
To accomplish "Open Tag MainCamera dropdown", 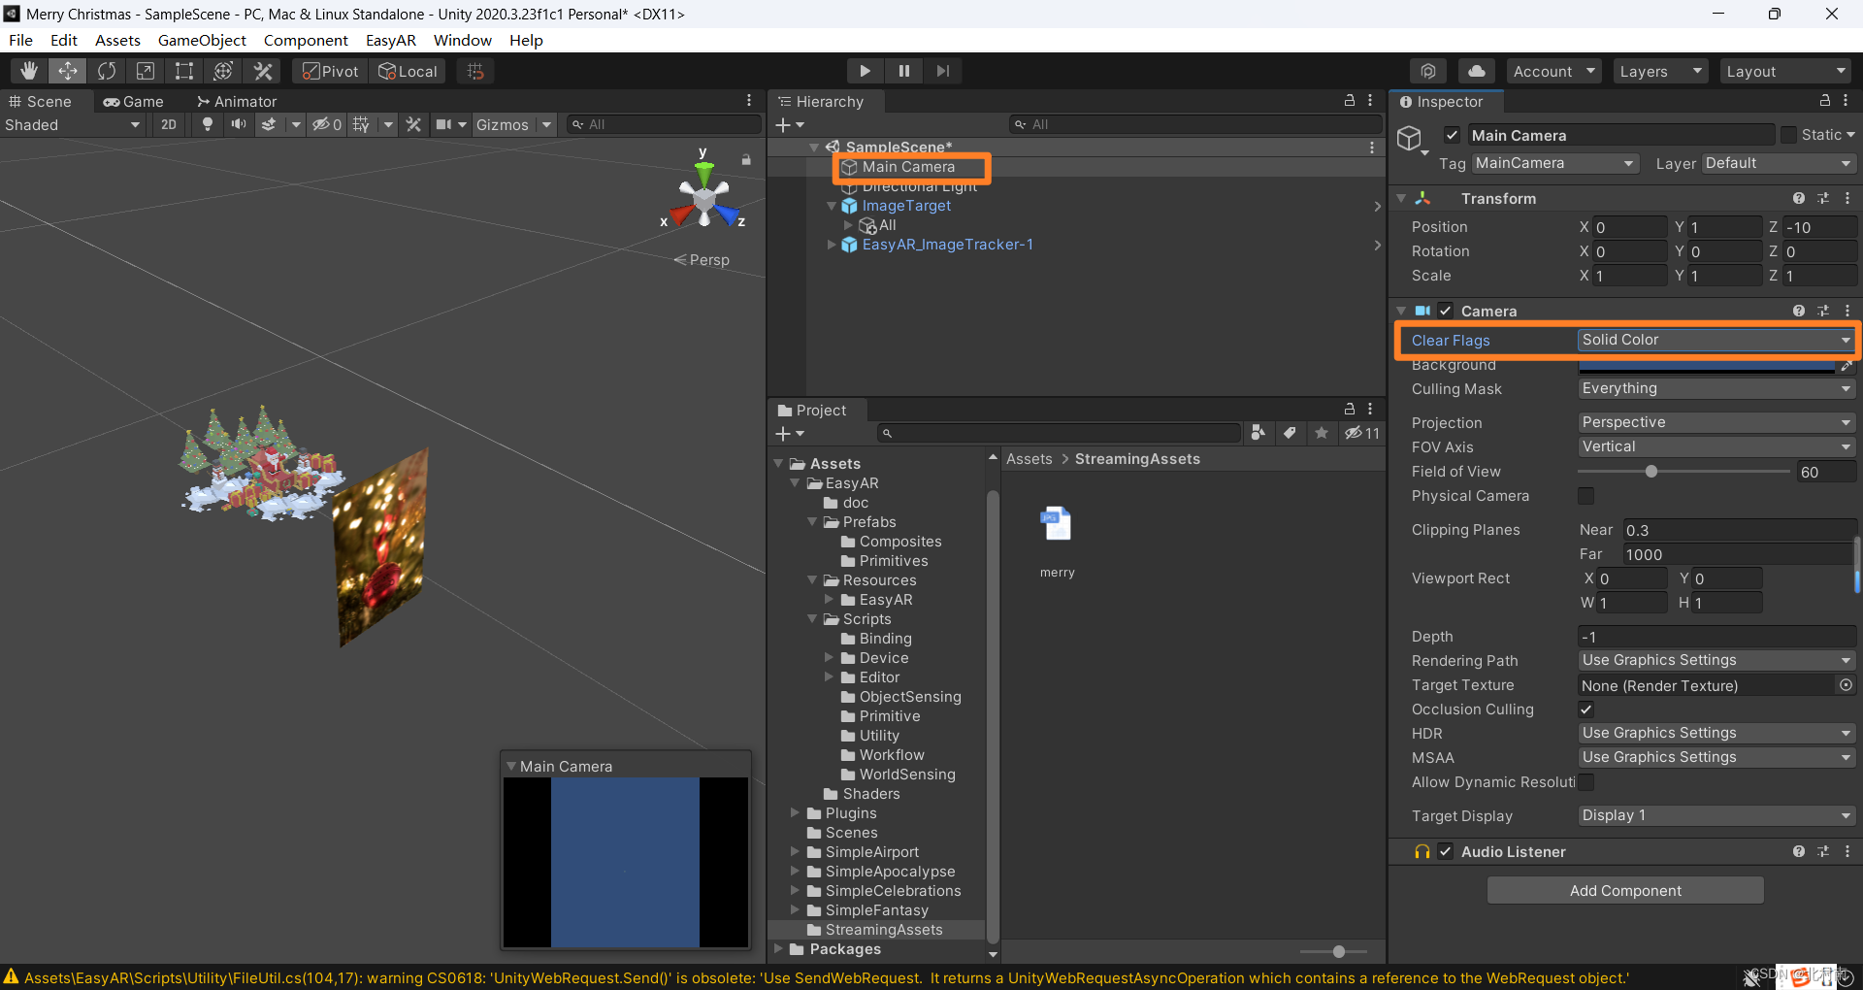I will (1554, 163).
